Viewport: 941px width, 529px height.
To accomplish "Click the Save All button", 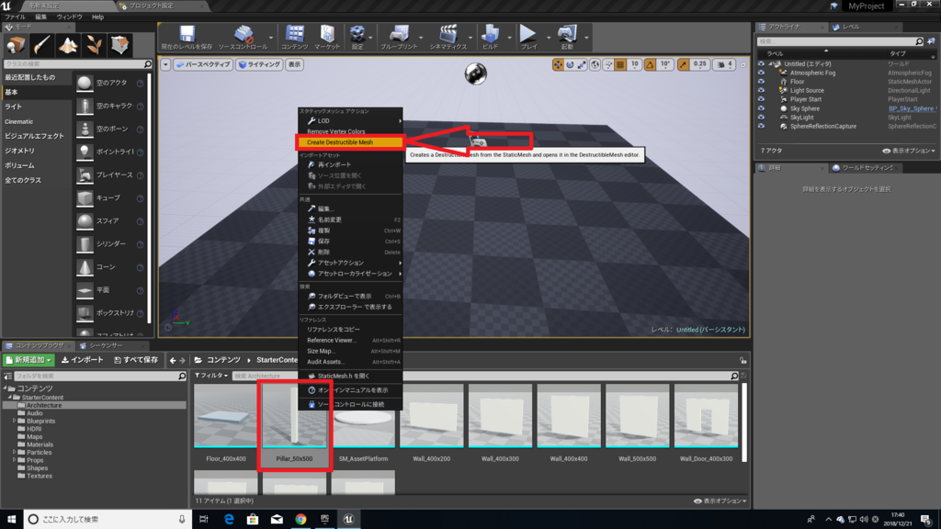I will (x=136, y=360).
